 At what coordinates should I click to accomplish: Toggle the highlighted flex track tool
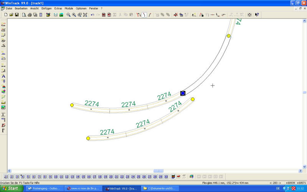pyautogui.click(x=144, y=15)
